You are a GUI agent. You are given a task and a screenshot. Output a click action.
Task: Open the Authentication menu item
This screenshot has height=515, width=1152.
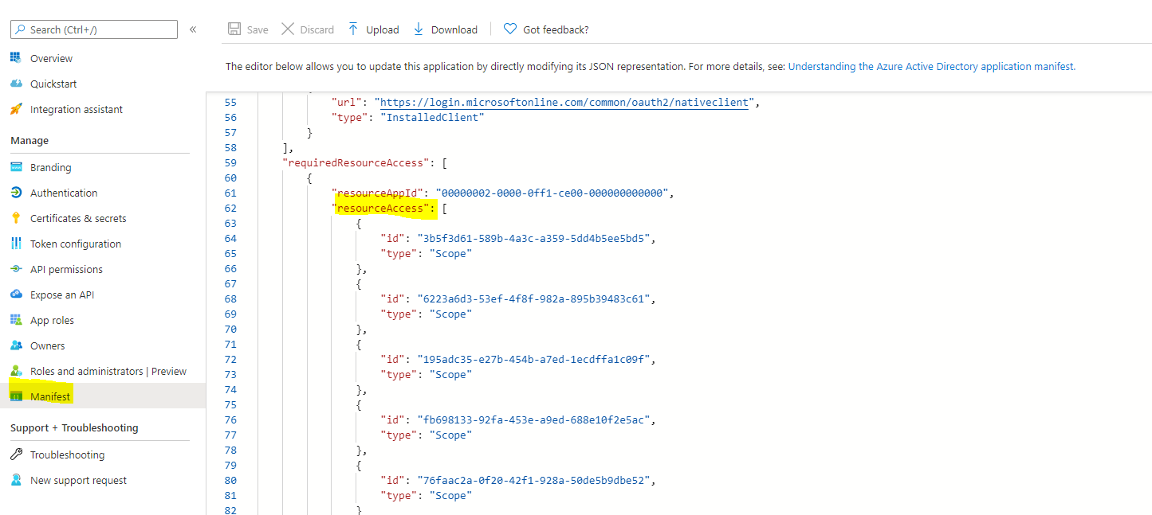[64, 193]
